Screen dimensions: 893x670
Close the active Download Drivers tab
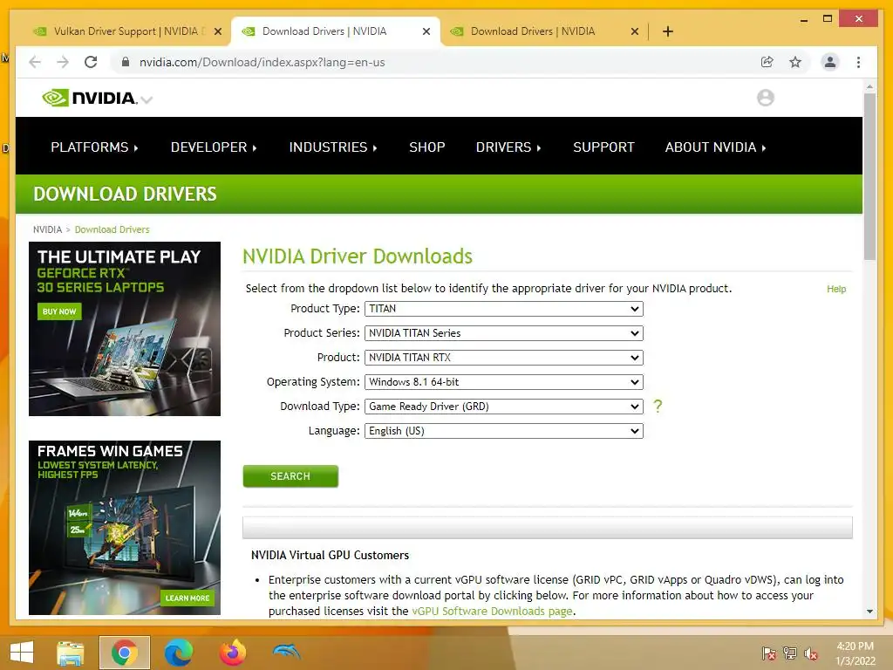[x=426, y=31]
